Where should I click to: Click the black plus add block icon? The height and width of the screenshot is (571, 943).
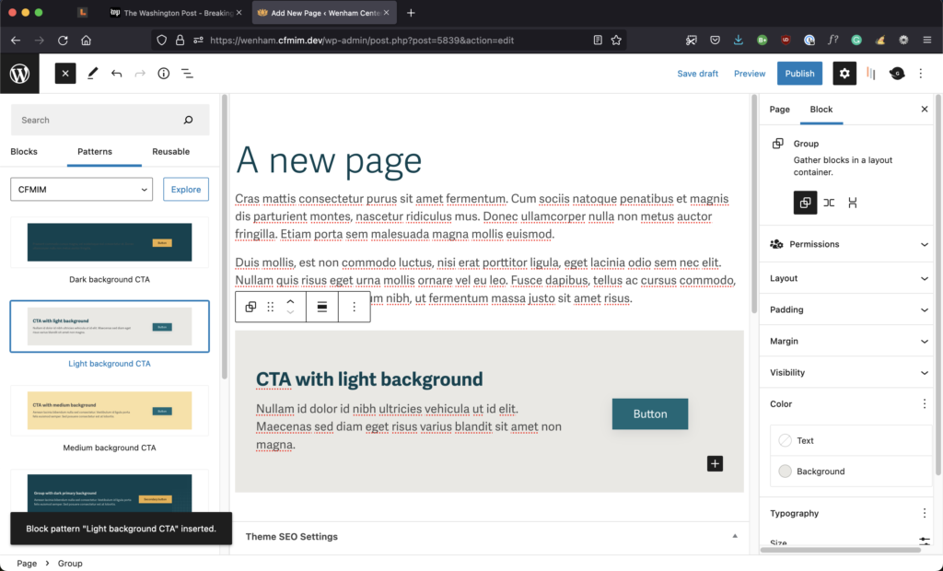pyautogui.click(x=716, y=463)
